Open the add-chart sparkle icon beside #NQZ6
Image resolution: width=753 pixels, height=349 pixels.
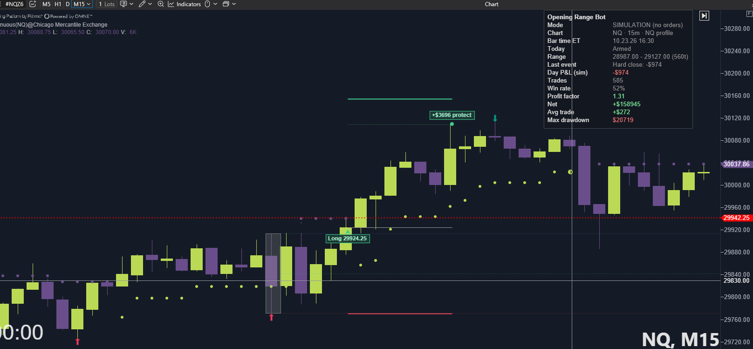(x=32, y=4)
